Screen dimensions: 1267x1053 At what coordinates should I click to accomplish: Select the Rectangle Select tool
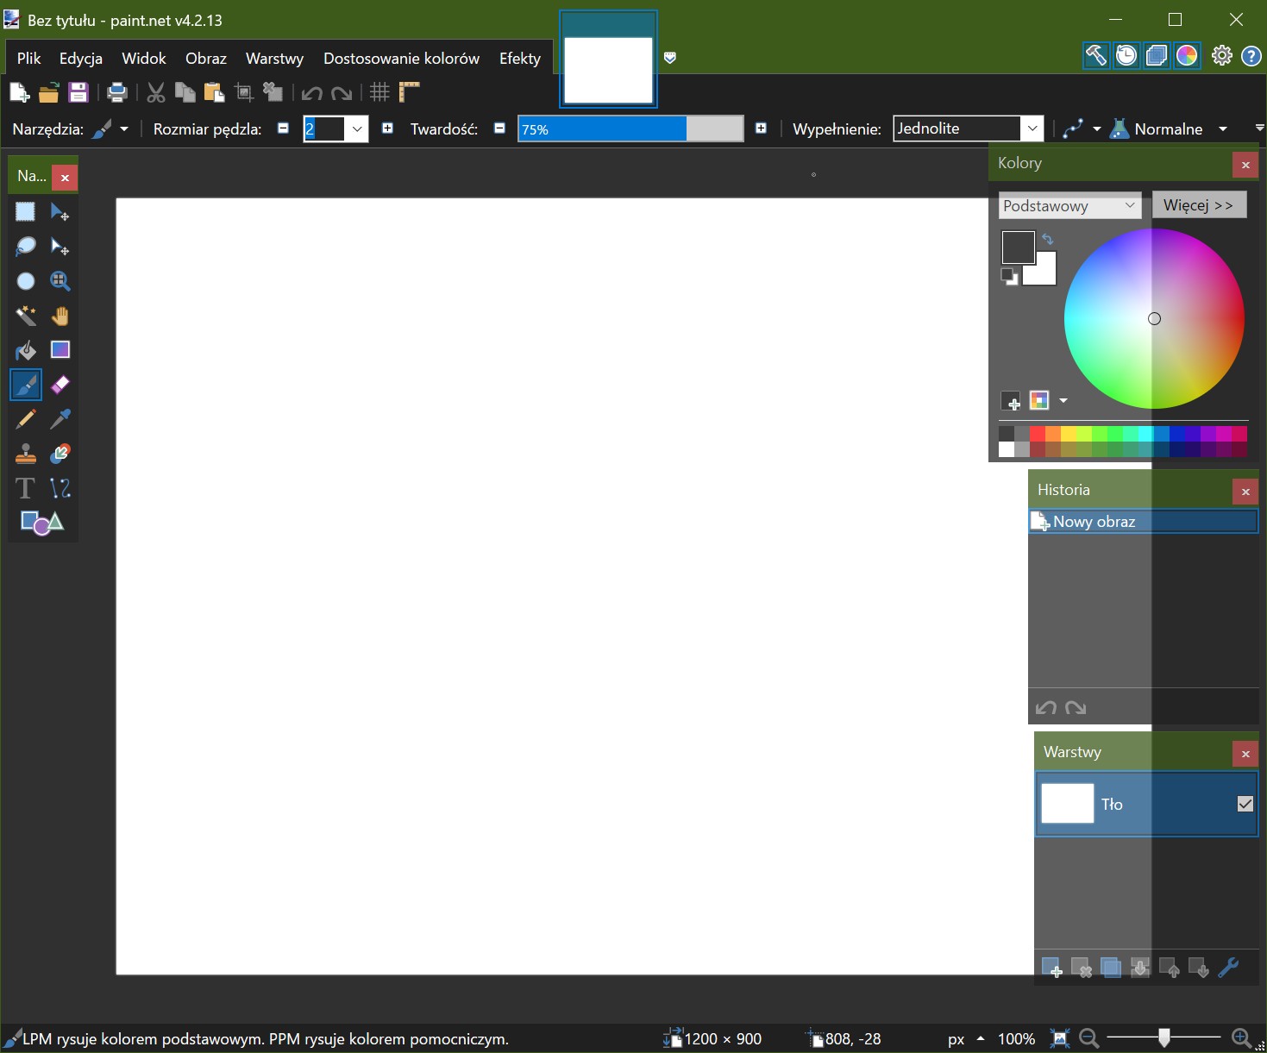point(25,211)
